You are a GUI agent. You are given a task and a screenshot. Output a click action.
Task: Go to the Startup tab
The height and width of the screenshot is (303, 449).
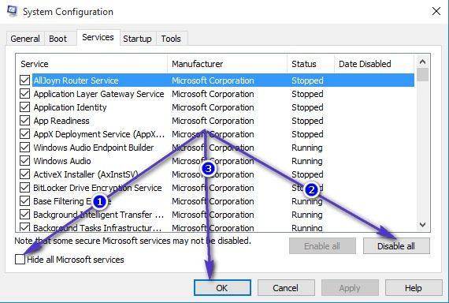click(137, 39)
